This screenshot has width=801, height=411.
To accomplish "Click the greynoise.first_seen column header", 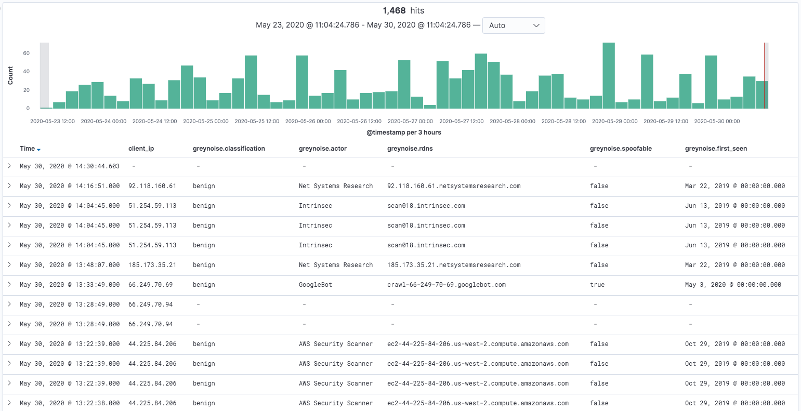I will click(716, 149).
